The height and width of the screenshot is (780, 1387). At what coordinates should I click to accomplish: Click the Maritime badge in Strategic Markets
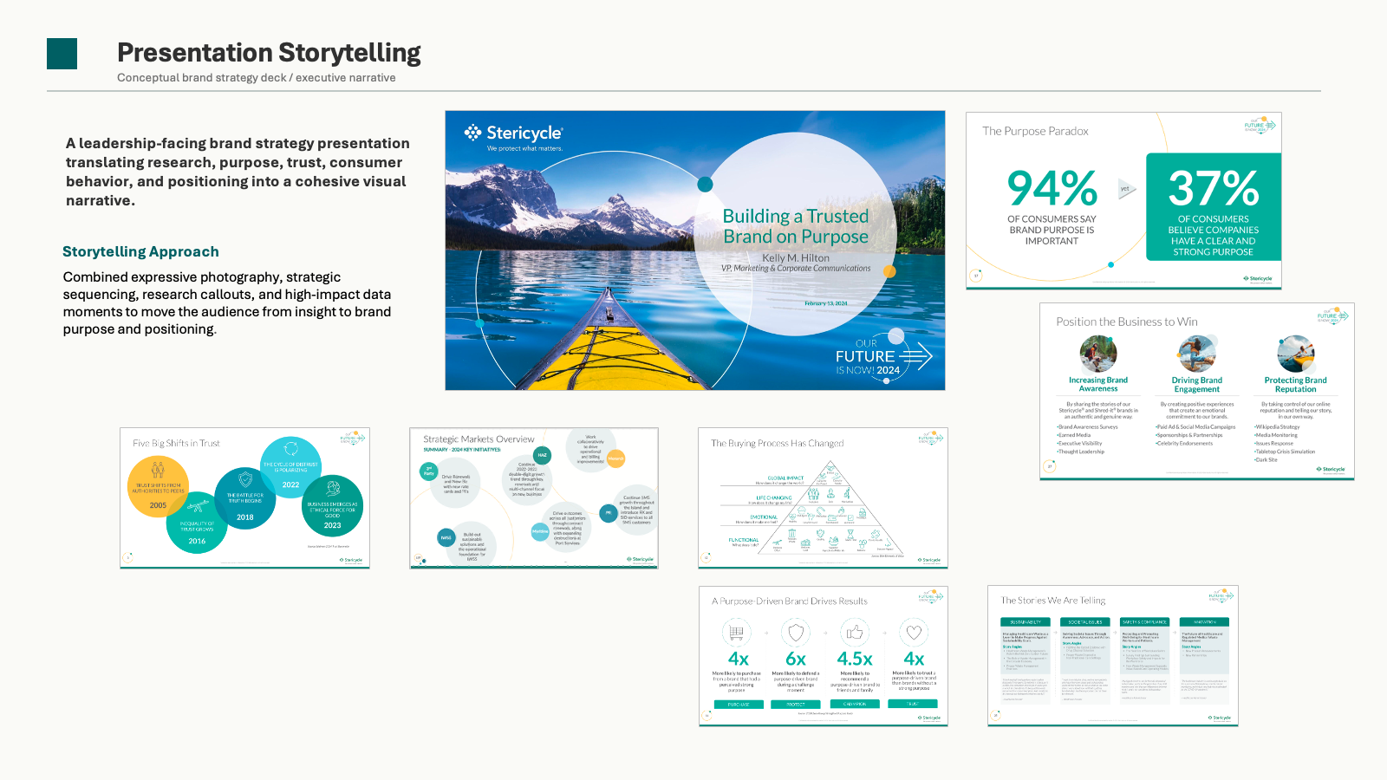(x=540, y=531)
